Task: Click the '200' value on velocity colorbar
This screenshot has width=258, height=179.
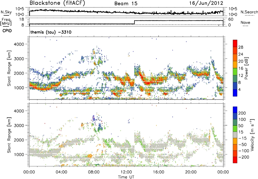Action: [242, 113]
